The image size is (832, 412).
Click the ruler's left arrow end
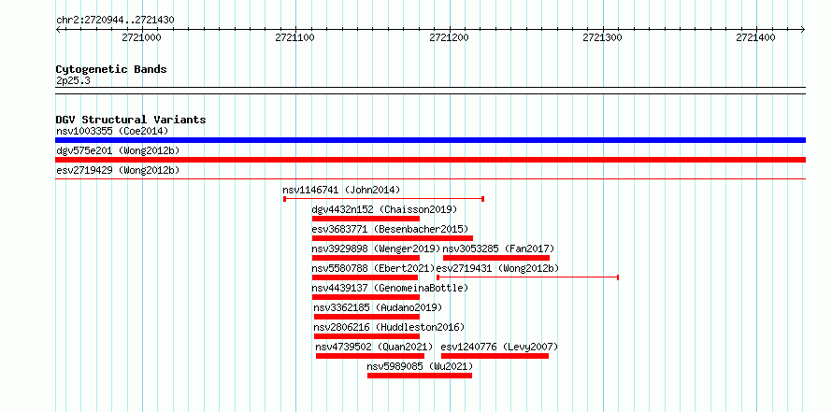(x=58, y=30)
